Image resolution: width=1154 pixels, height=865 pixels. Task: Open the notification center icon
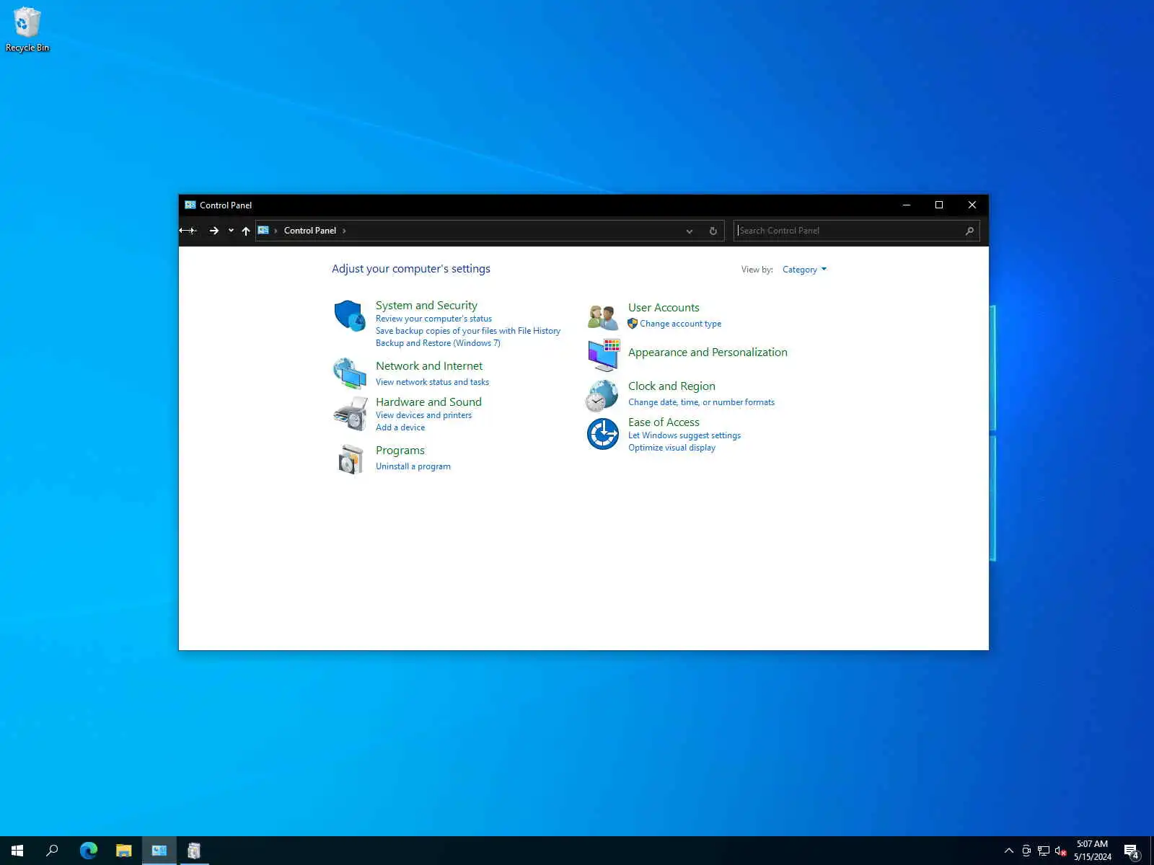point(1131,851)
